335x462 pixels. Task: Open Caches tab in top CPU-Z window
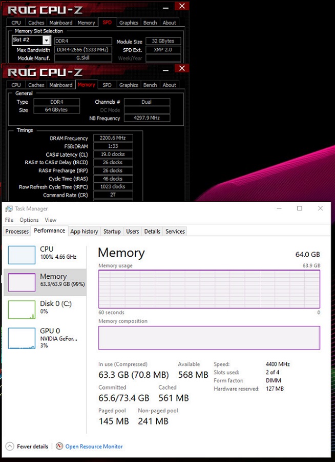[36, 23]
